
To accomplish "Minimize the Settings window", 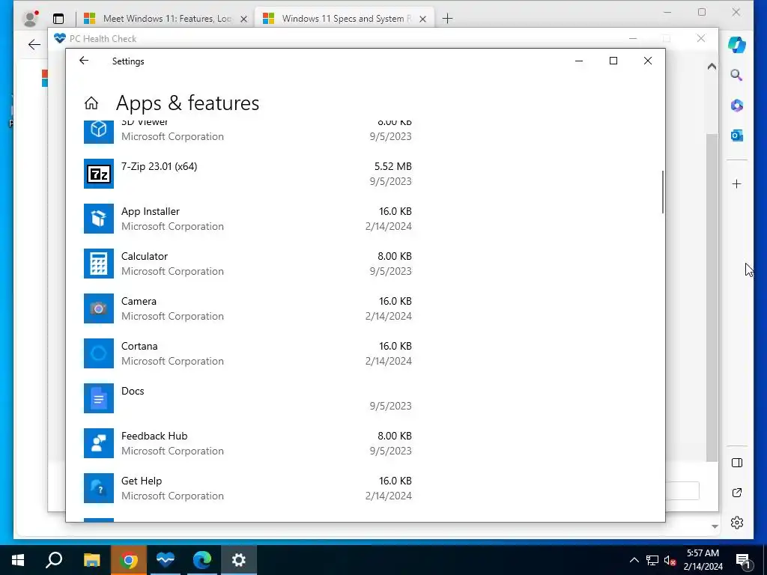I will [579, 61].
